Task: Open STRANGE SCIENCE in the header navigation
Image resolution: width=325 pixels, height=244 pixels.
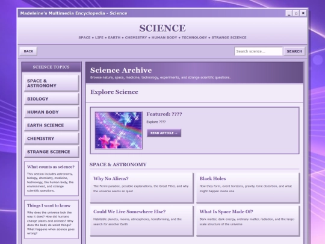Action: [229, 37]
